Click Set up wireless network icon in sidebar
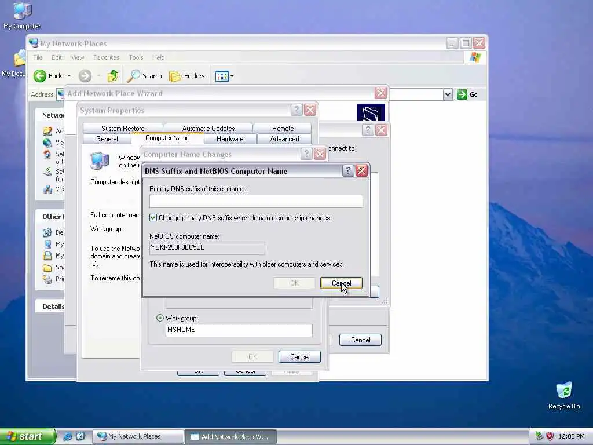593x445 pixels. [47, 172]
